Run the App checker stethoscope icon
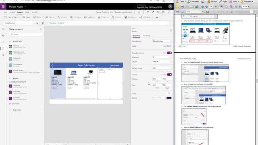The image size is (258, 145). coord(139,12)
